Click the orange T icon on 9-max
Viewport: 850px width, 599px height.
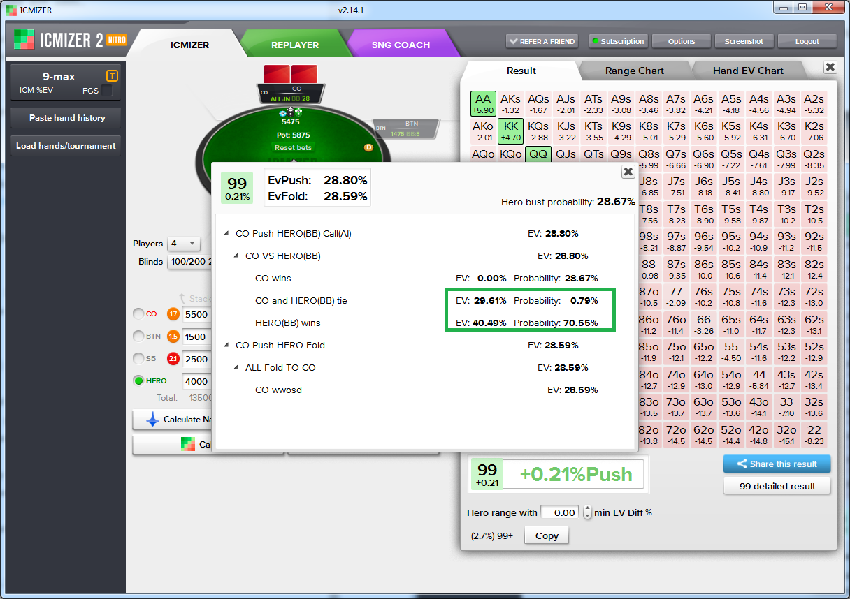pos(112,75)
